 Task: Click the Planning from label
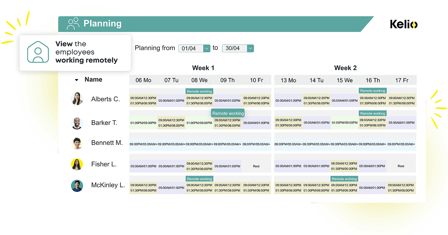155,48
